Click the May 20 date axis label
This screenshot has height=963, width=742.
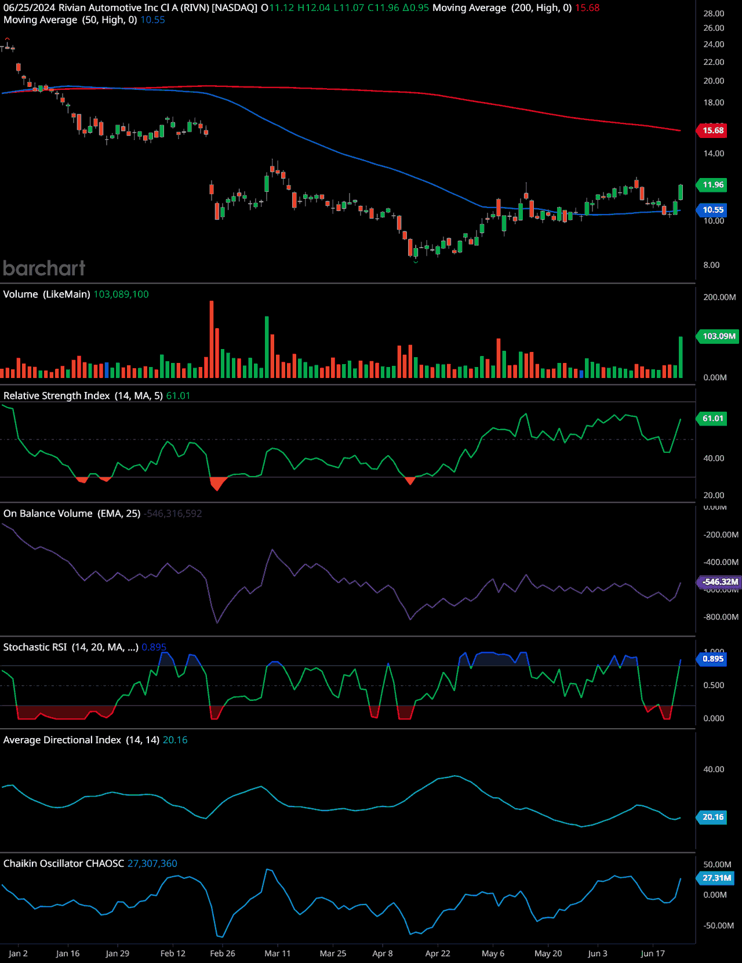click(x=548, y=954)
